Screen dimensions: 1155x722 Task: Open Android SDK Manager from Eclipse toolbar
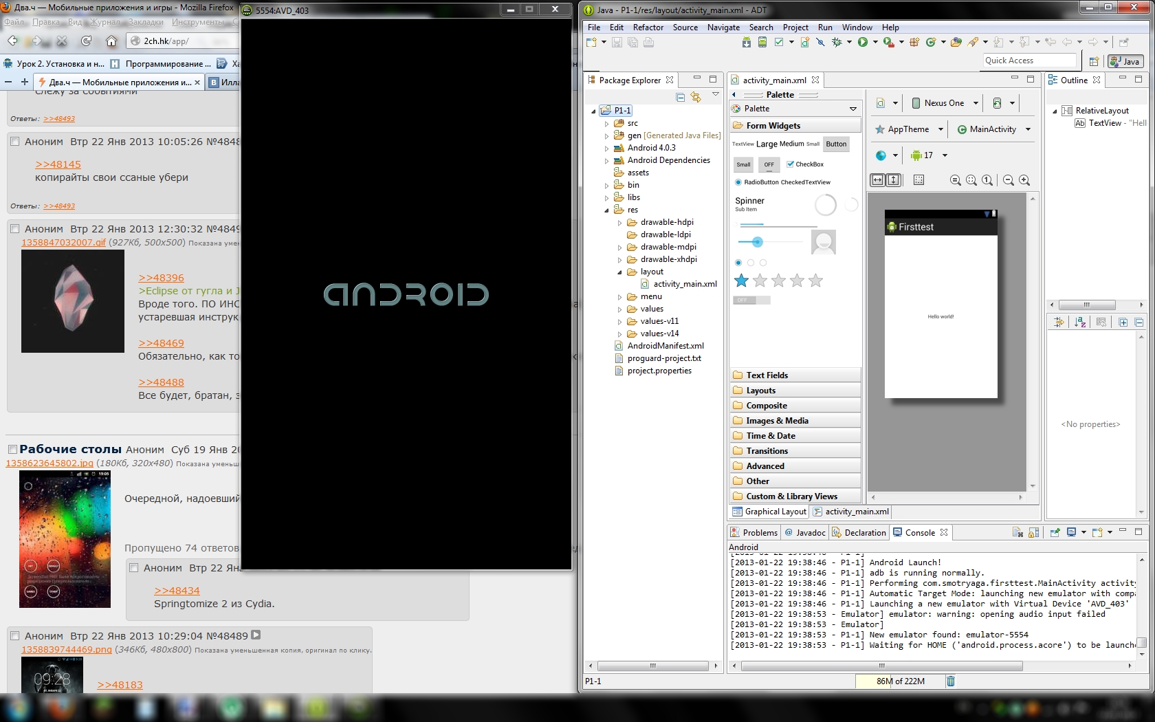[x=747, y=43]
